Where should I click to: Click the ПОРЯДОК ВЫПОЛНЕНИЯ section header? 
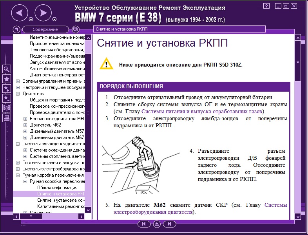coord(194,87)
